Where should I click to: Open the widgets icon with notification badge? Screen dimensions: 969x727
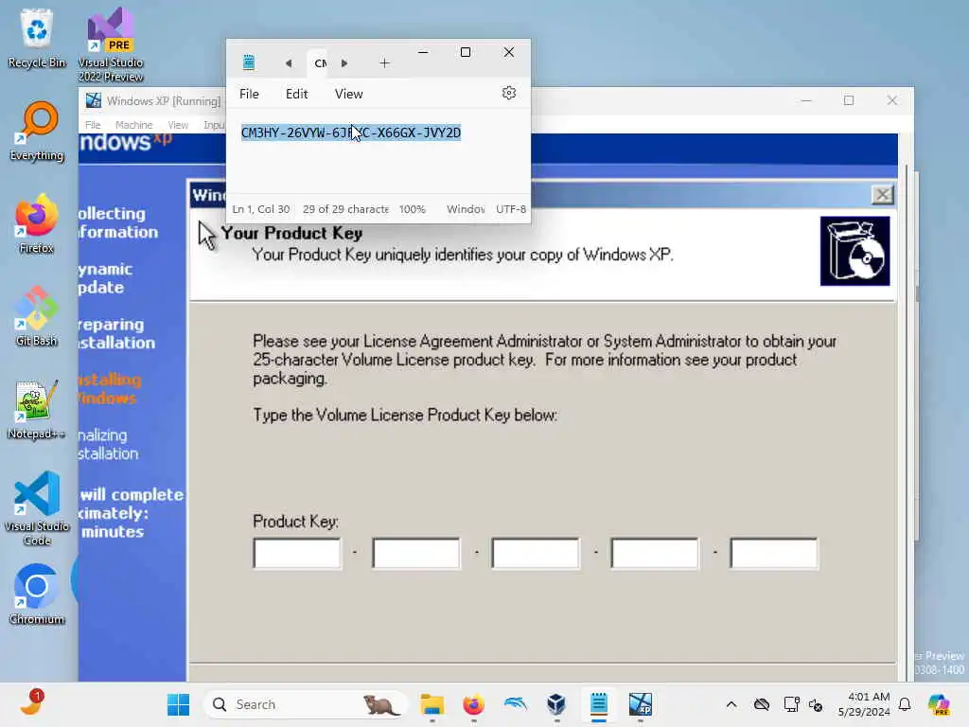pyautogui.click(x=31, y=703)
